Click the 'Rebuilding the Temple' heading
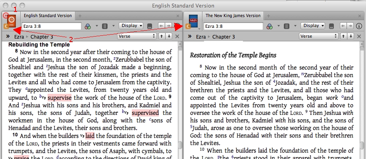This screenshot has width=366, height=159. tap(39, 45)
